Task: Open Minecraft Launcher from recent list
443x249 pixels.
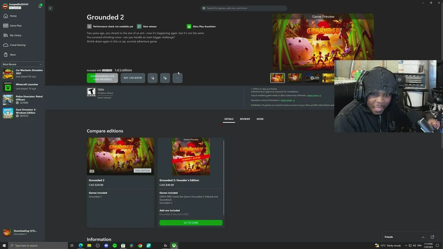Action: (23, 86)
